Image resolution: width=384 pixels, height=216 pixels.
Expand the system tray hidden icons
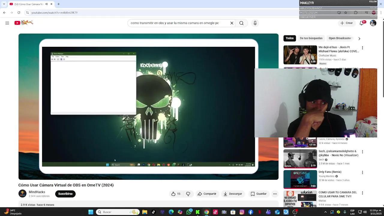point(325,212)
